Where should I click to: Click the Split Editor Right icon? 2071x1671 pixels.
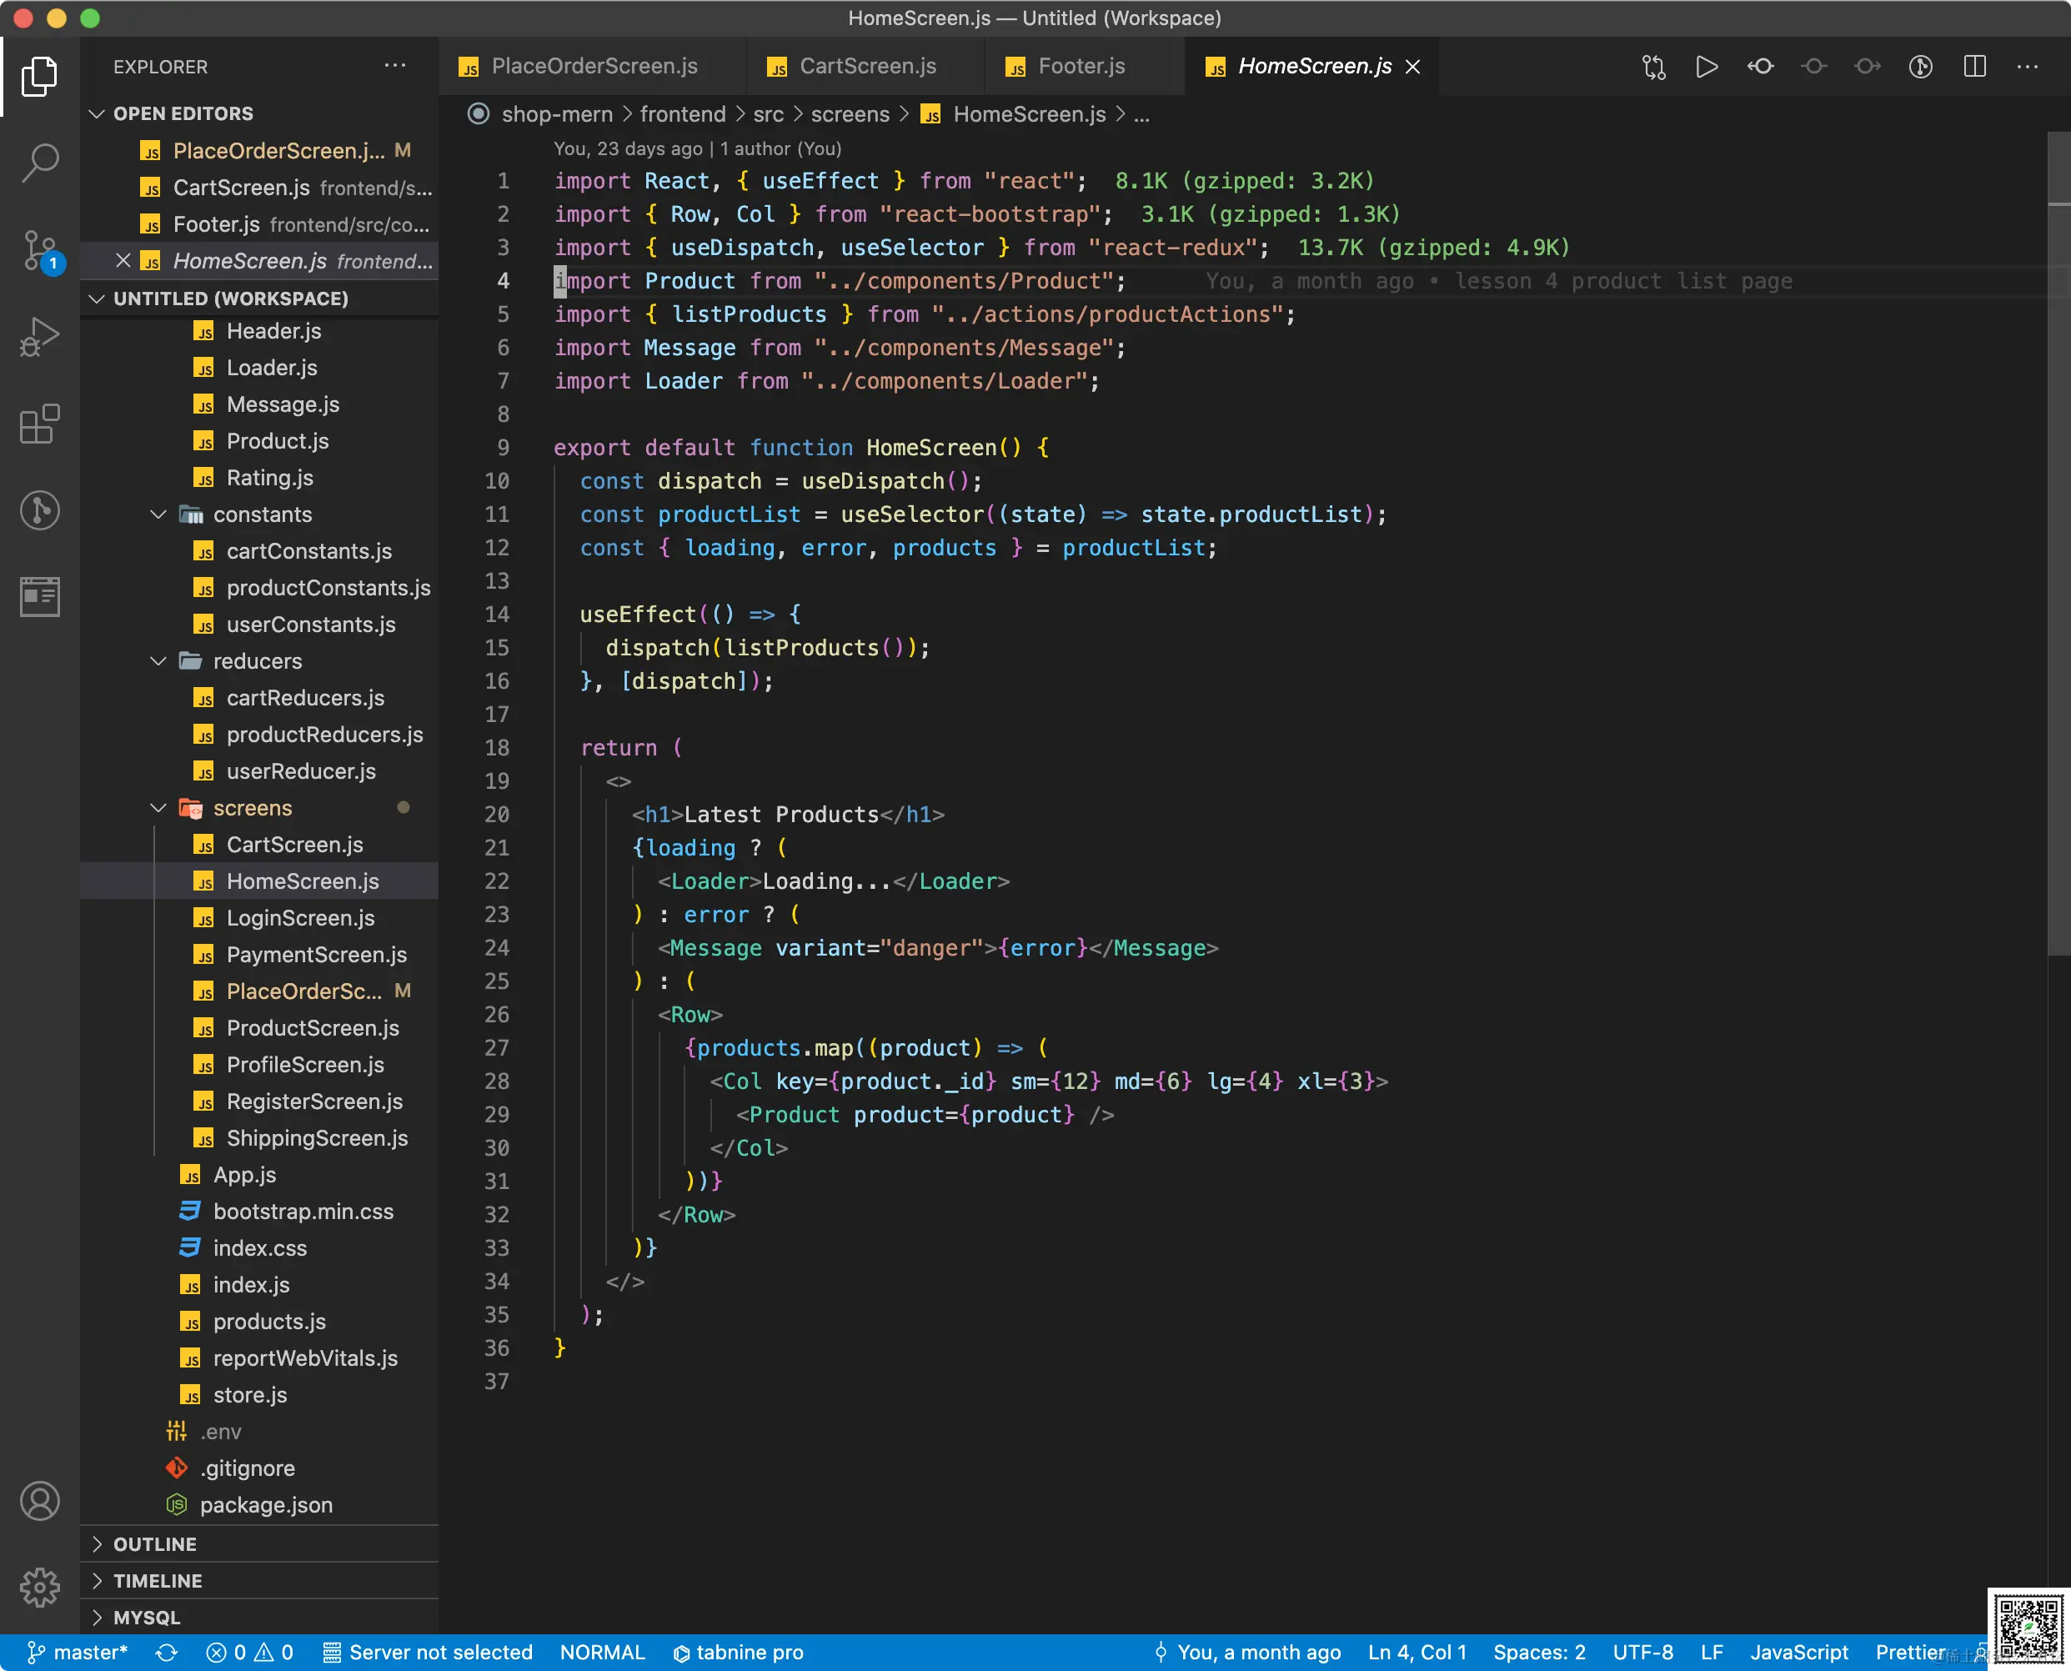click(1973, 67)
